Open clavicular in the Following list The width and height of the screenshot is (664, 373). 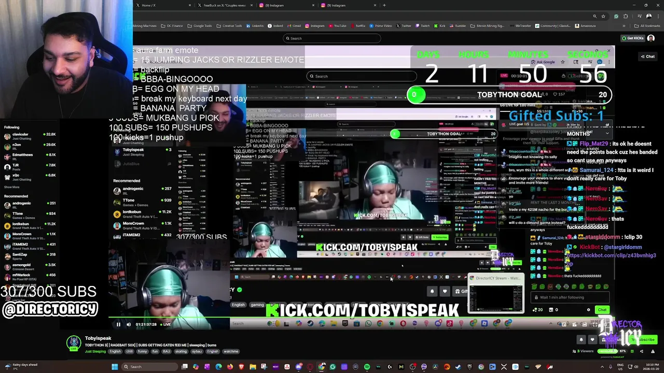coord(31,136)
